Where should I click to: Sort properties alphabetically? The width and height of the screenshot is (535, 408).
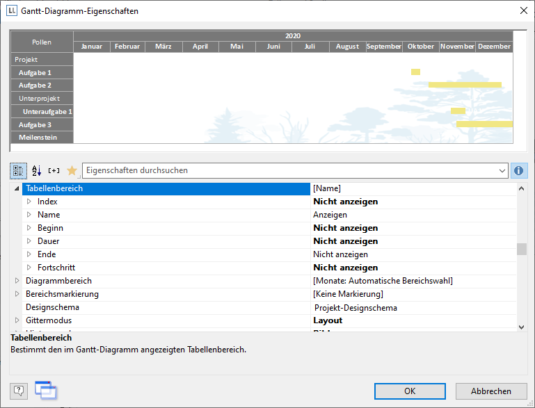(x=37, y=170)
